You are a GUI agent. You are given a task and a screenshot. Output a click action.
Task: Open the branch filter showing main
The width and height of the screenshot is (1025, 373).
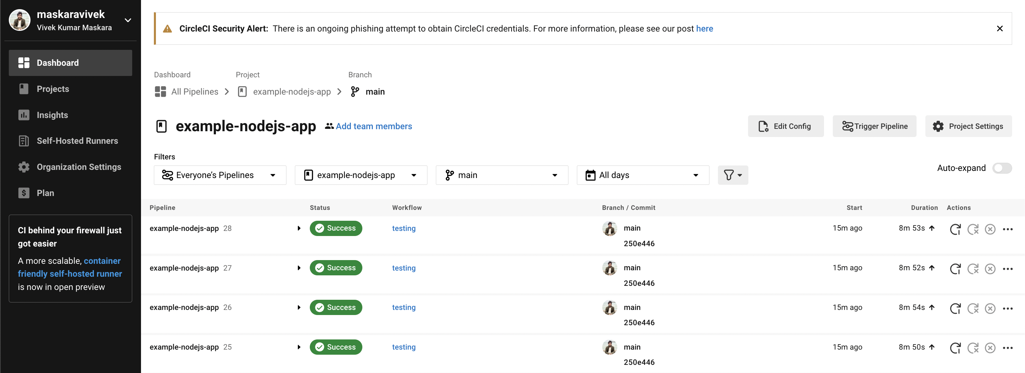502,175
